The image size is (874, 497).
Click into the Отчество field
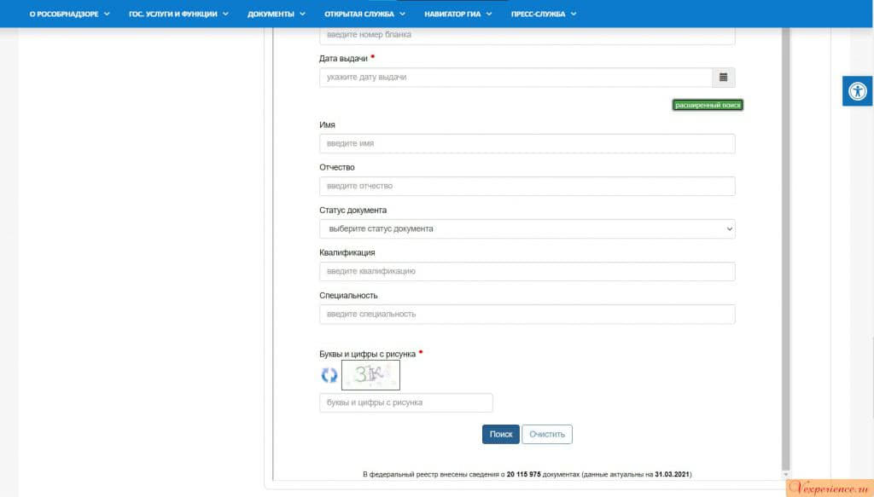tap(527, 186)
